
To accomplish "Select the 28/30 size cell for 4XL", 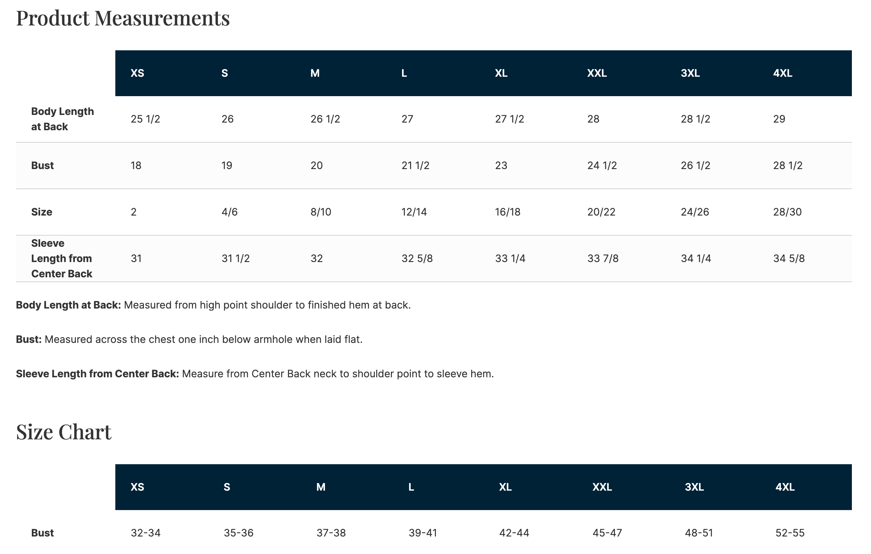I will click(788, 212).
